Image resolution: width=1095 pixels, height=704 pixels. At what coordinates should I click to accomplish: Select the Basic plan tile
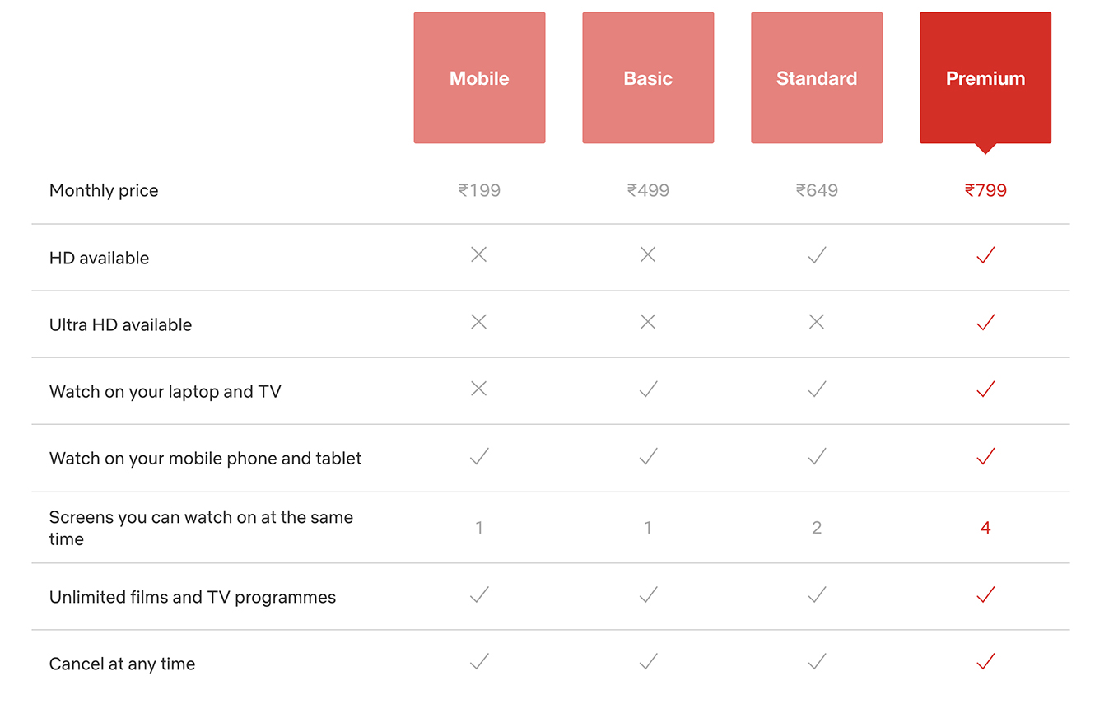(648, 78)
